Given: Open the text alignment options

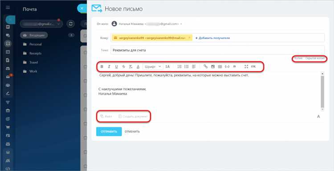Looking at the screenshot, I should pyautogui.click(x=194, y=67).
